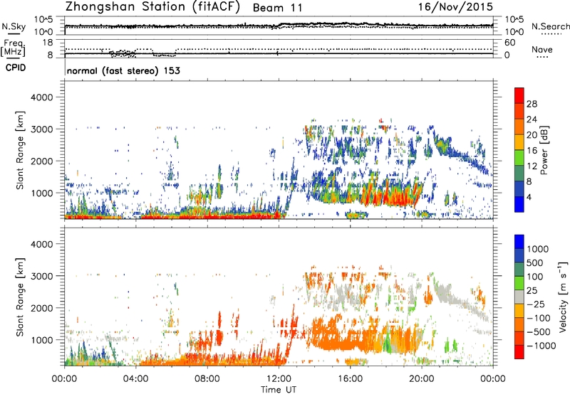Click the light green segment of Power color bar
Screen dimensions: 570x394
pos(519,158)
